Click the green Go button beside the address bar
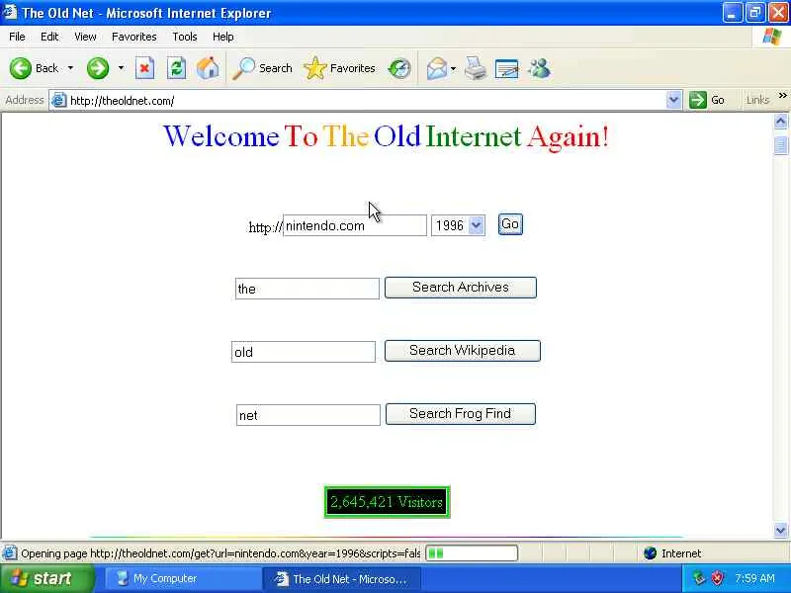The width and height of the screenshot is (791, 593). click(x=707, y=100)
